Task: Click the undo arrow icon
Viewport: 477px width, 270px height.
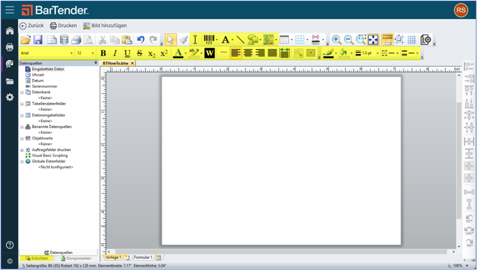Action: click(141, 40)
